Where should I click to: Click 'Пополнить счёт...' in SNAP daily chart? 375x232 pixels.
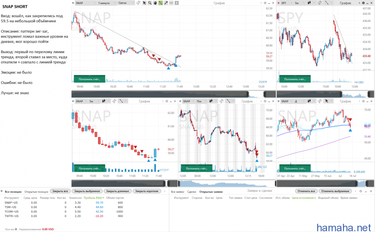point(295,168)
